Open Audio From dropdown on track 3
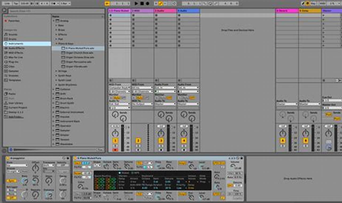Screen dimensions: 342x203 [x=165, y=88]
